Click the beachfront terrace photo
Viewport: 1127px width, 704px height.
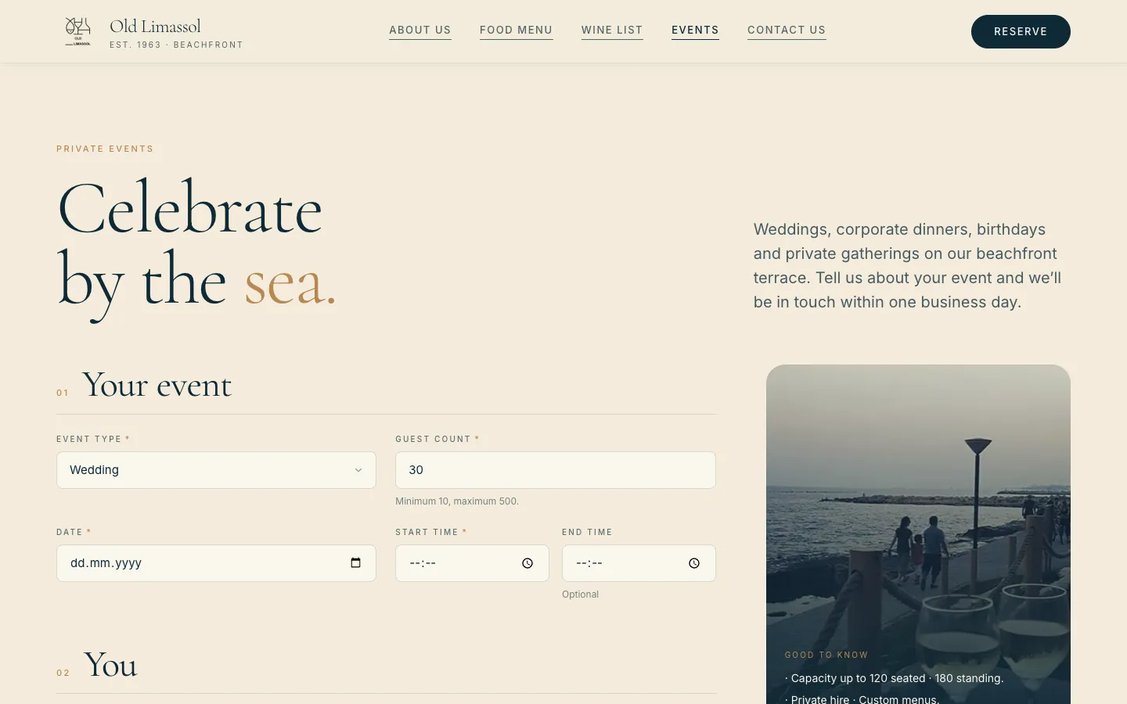[918, 534]
